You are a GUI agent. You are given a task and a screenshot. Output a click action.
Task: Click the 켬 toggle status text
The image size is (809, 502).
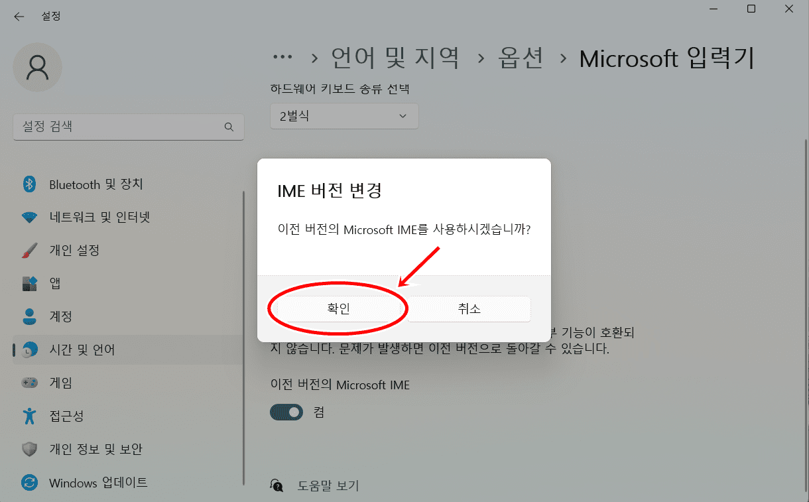click(x=319, y=412)
